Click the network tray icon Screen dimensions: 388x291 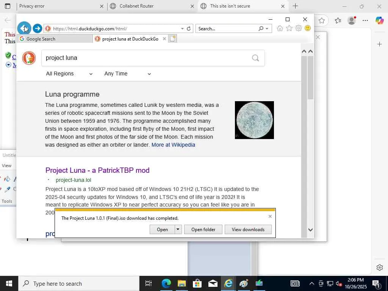coord(330,283)
